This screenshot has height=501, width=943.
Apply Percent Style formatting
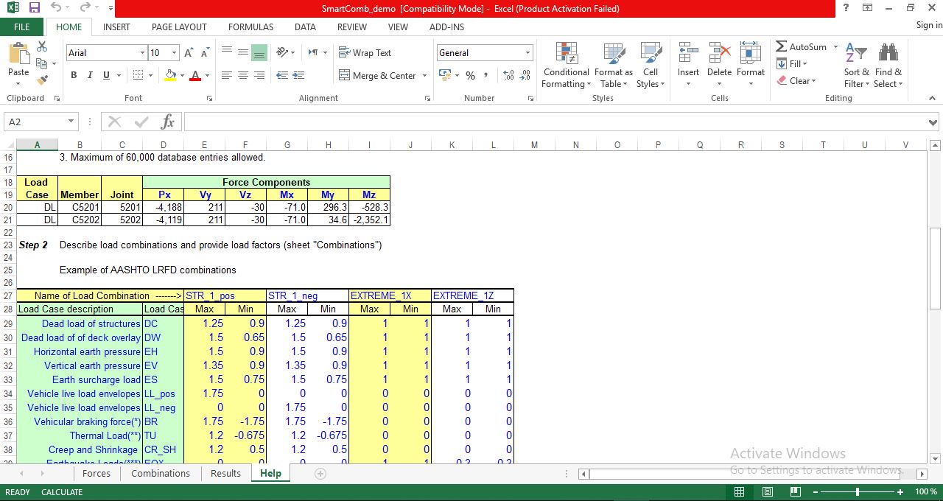(x=469, y=75)
